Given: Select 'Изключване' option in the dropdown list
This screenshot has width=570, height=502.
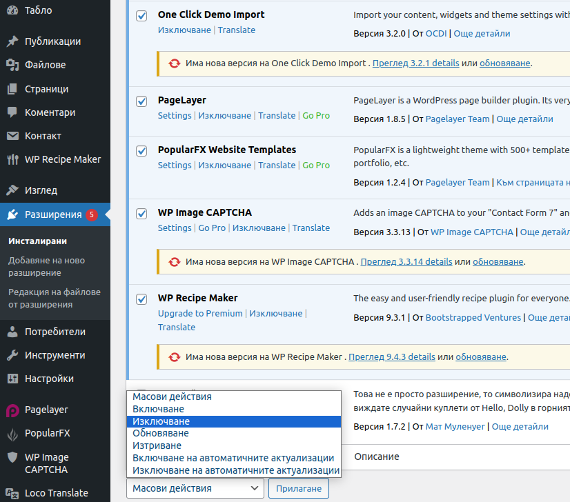Looking at the screenshot, I should [234, 421].
